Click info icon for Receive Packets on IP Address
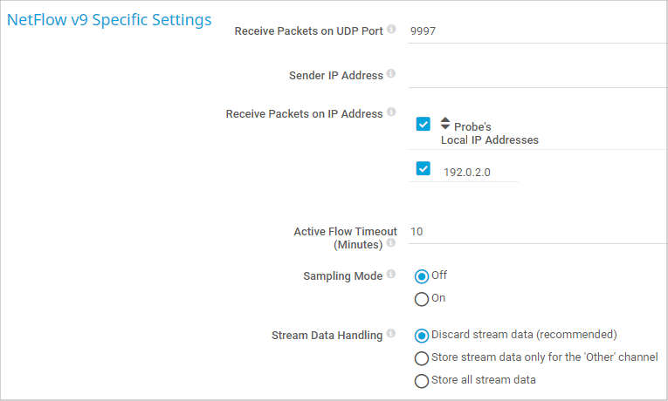This screenshot has width=668, height=401. tap(390, 113)
